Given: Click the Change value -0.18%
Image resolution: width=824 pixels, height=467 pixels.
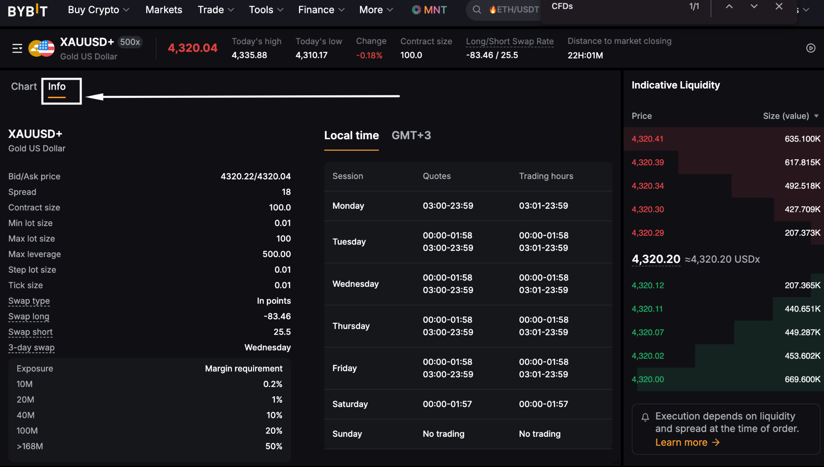Looking at the screenshot, I should pos(369,56).
